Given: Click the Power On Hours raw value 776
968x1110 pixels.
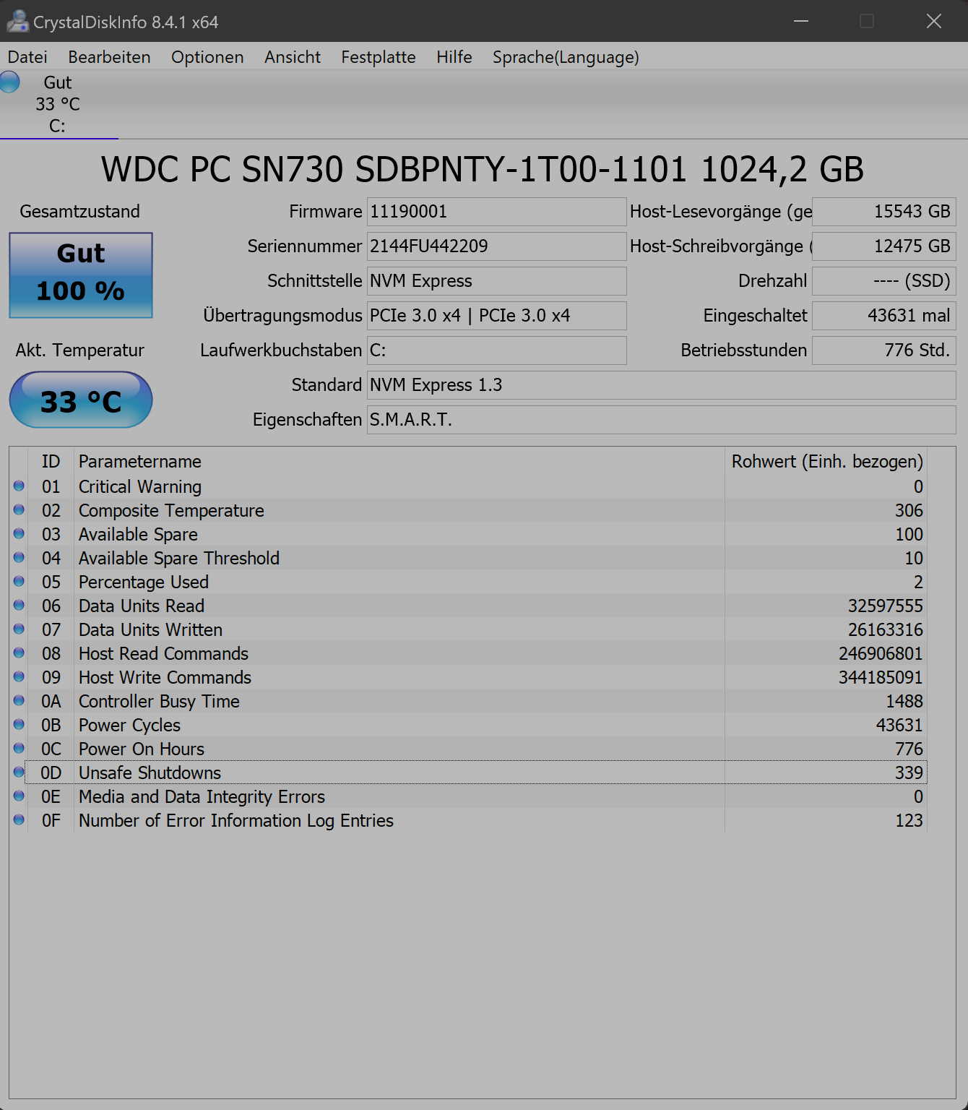Looking at the screenshot, I should (x=909, y=749).
